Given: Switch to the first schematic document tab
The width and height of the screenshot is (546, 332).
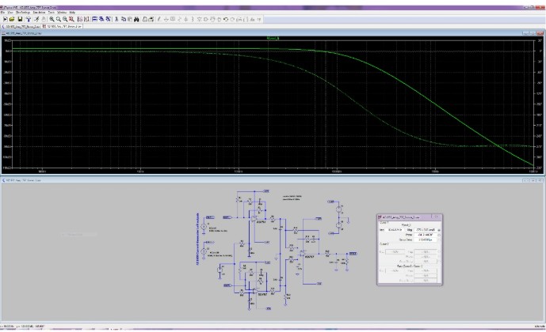Looking at the screenshot, I should coord(21,26).
